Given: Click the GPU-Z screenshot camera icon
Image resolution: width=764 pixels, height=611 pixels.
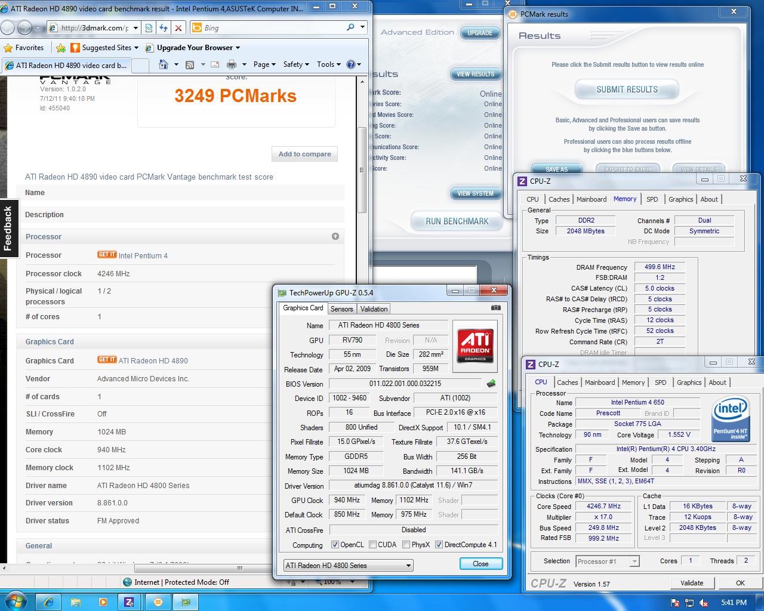Looking at the screenshot, I should click(x=495, y=308).
